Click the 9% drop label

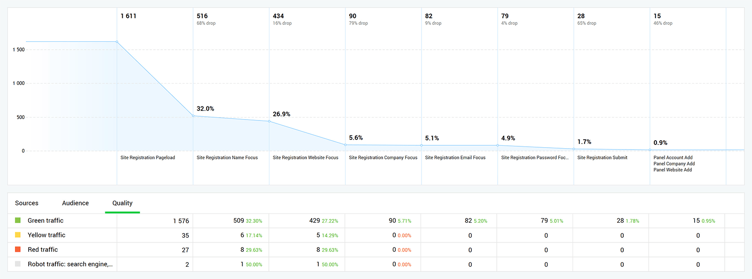click(x=433, y=23)
